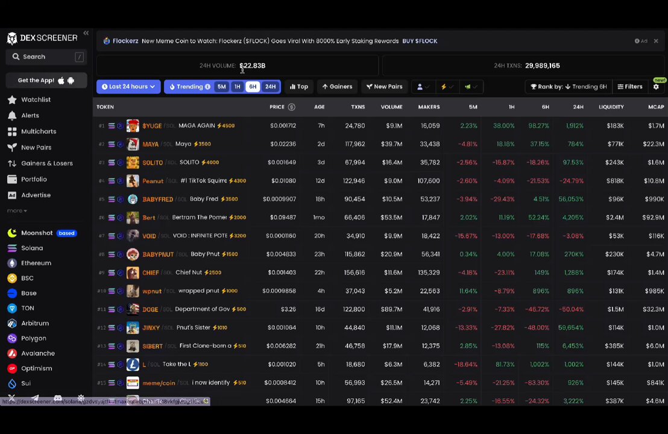Select the Avalanche chain icon
668x434 pixels.
pyautogui.click(x=12, y=353)
